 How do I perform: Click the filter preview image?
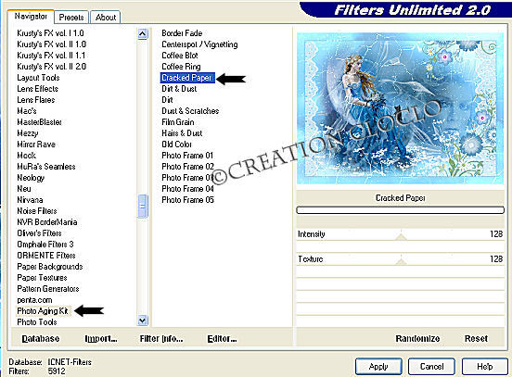click(x=400, y=108)
